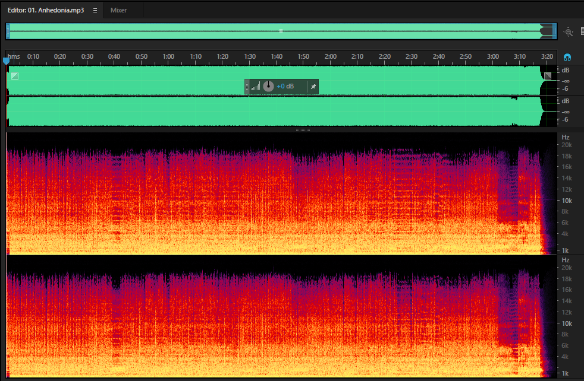Click the 0:30 mark on time ruler
584x381 pixels.
87,56
